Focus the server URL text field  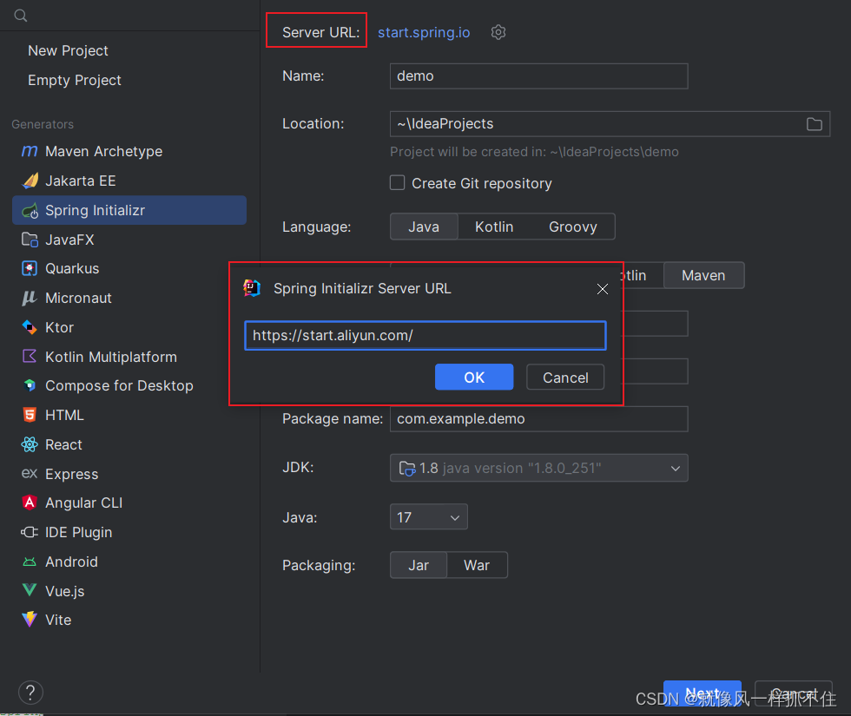[425, 336]
